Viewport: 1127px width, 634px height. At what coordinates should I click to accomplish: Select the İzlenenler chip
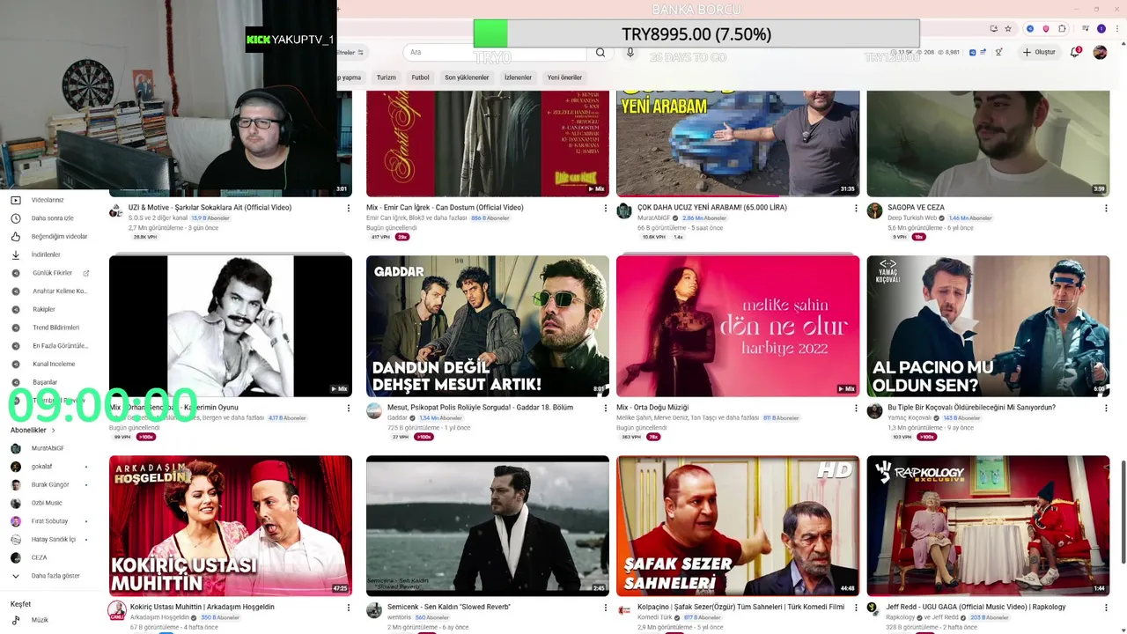pos(518,77)
